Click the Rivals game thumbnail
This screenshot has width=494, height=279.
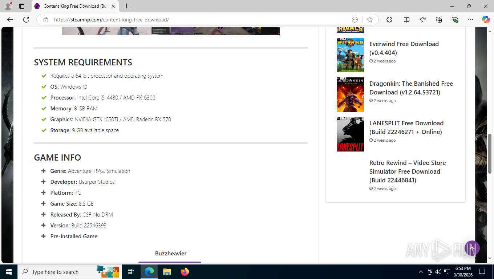tap(350, 30)
